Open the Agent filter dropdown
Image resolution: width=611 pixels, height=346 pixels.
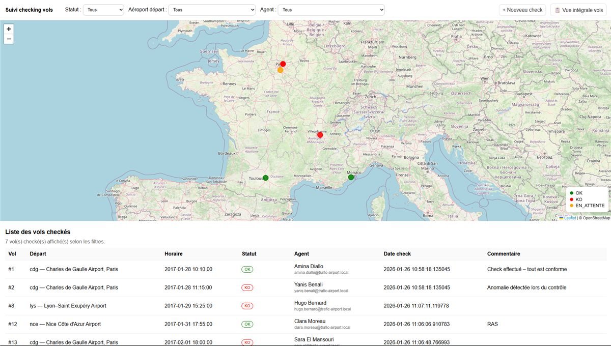[x=331, y=10]
